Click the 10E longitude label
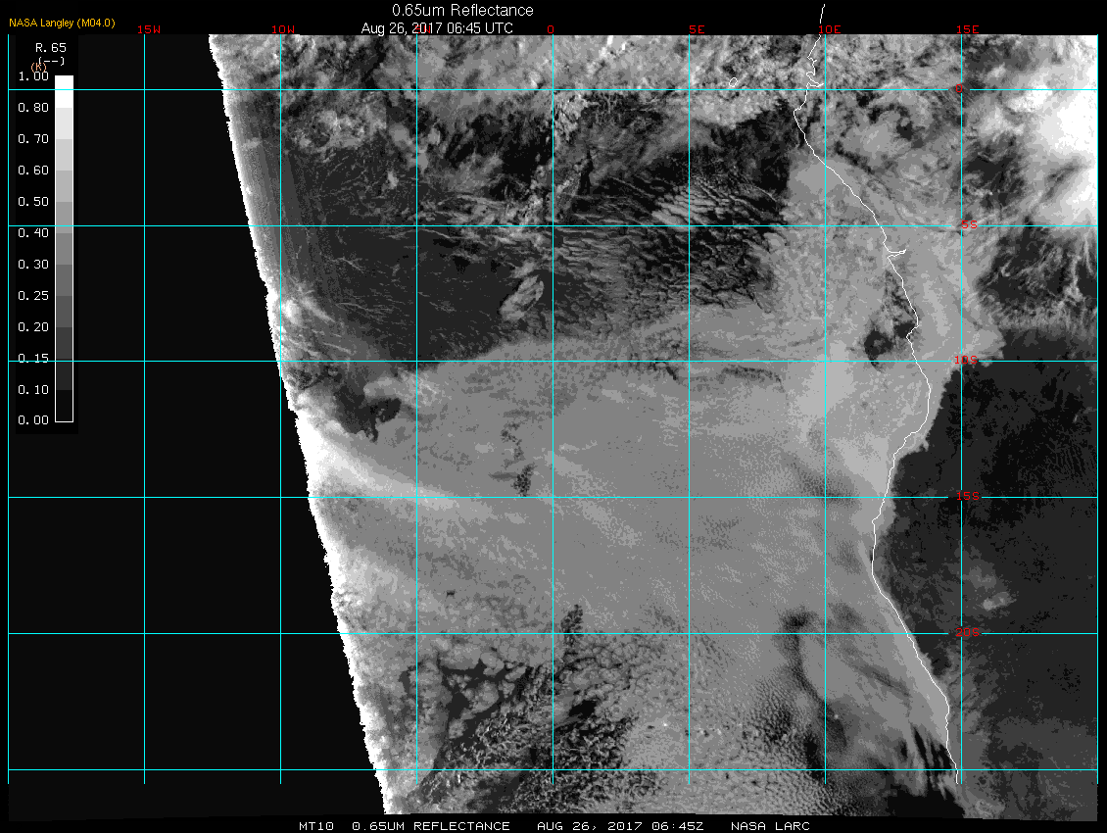Image resolution: width=1107 pixels, height=833 pixels. 830,29
